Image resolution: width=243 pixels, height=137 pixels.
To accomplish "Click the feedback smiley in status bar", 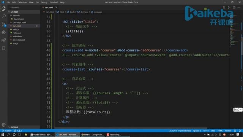I will click(235, 131).
